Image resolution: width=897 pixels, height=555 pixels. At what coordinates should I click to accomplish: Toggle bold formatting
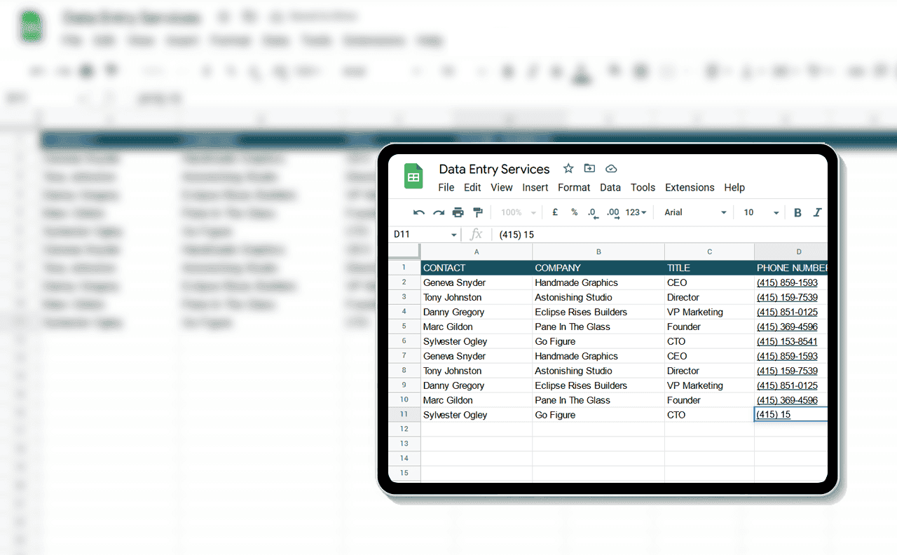pos(797,212)
